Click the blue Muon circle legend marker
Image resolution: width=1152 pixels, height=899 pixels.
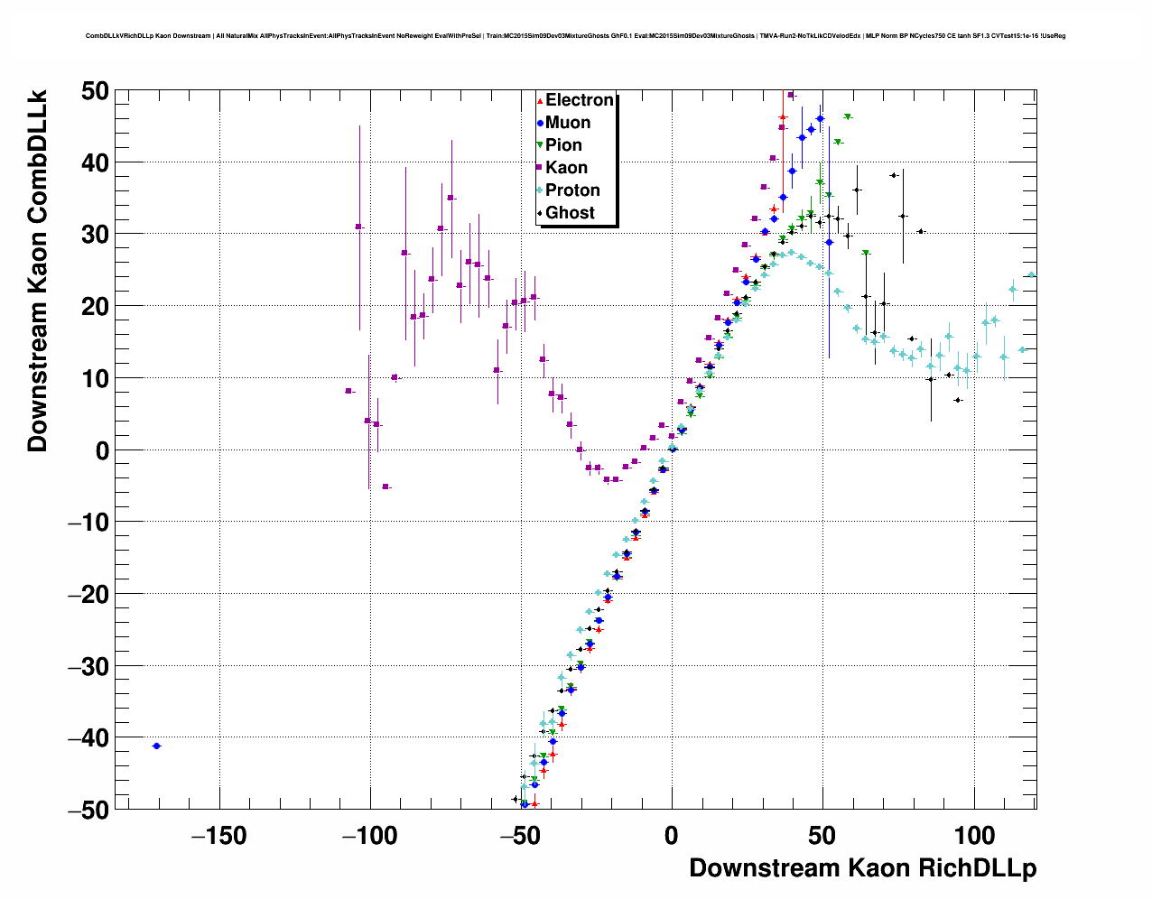click(x=540, y=123)
